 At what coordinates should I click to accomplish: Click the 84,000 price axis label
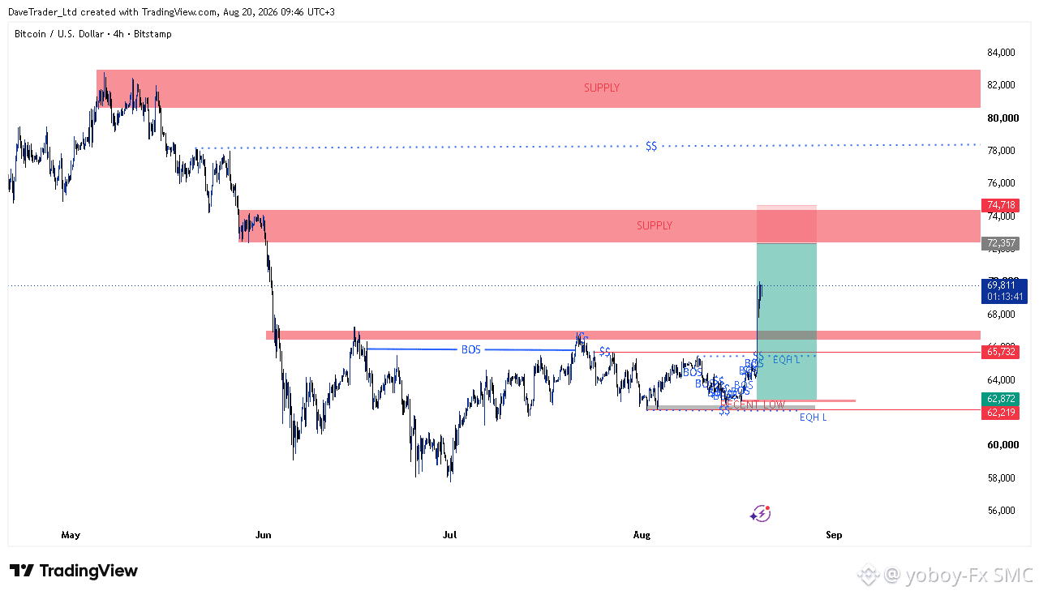tap(1001, 53)
